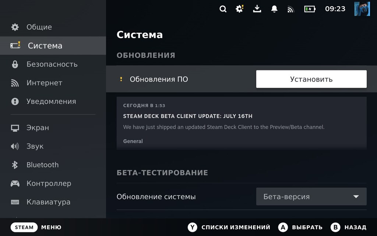The height and width of the screenshot is (236, 377).
Task: Click the lock icon next to Безопасность
Action: (15, 64)
